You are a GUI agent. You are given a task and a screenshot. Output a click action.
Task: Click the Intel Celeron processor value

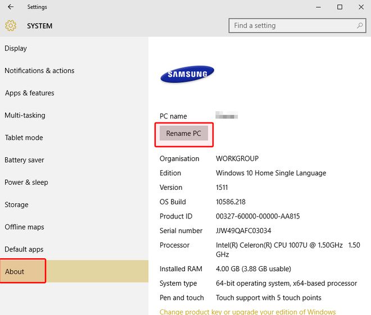pyautogui.click(x=288, y=249)
